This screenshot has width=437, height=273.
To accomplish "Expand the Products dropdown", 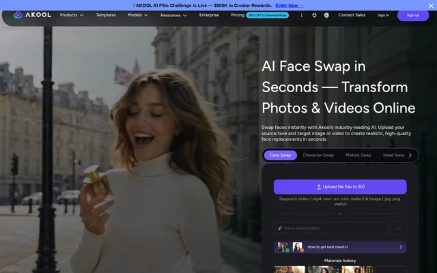I will [x=72, y=15].
